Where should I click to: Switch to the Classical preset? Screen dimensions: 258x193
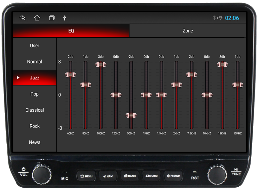(x=35, y=110)
